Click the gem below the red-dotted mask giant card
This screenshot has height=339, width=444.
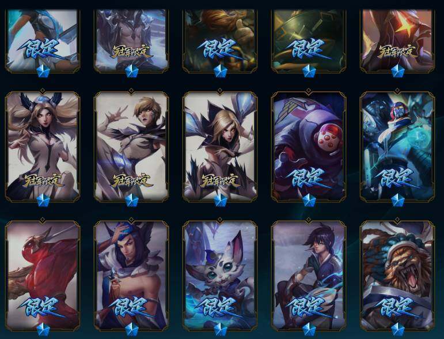coord(309,200)
